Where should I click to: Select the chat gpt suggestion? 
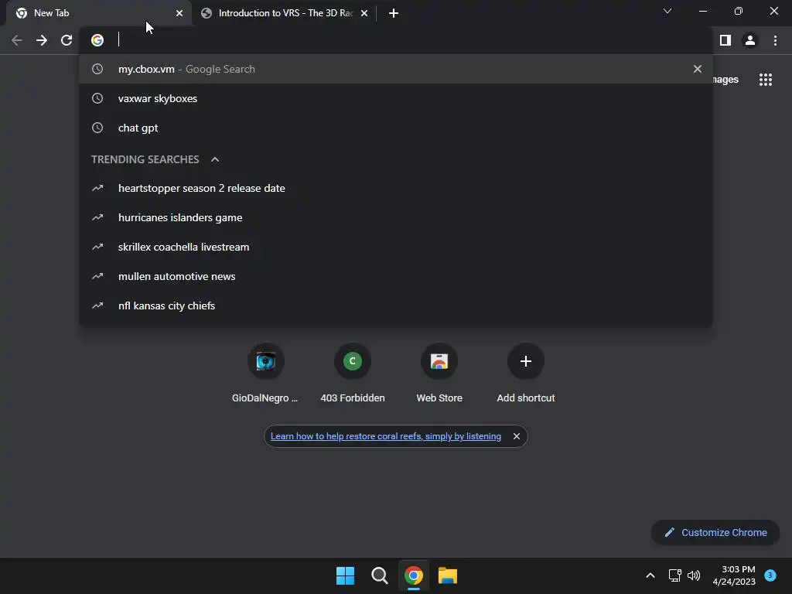pyautogui.click(x=396, y=128)
